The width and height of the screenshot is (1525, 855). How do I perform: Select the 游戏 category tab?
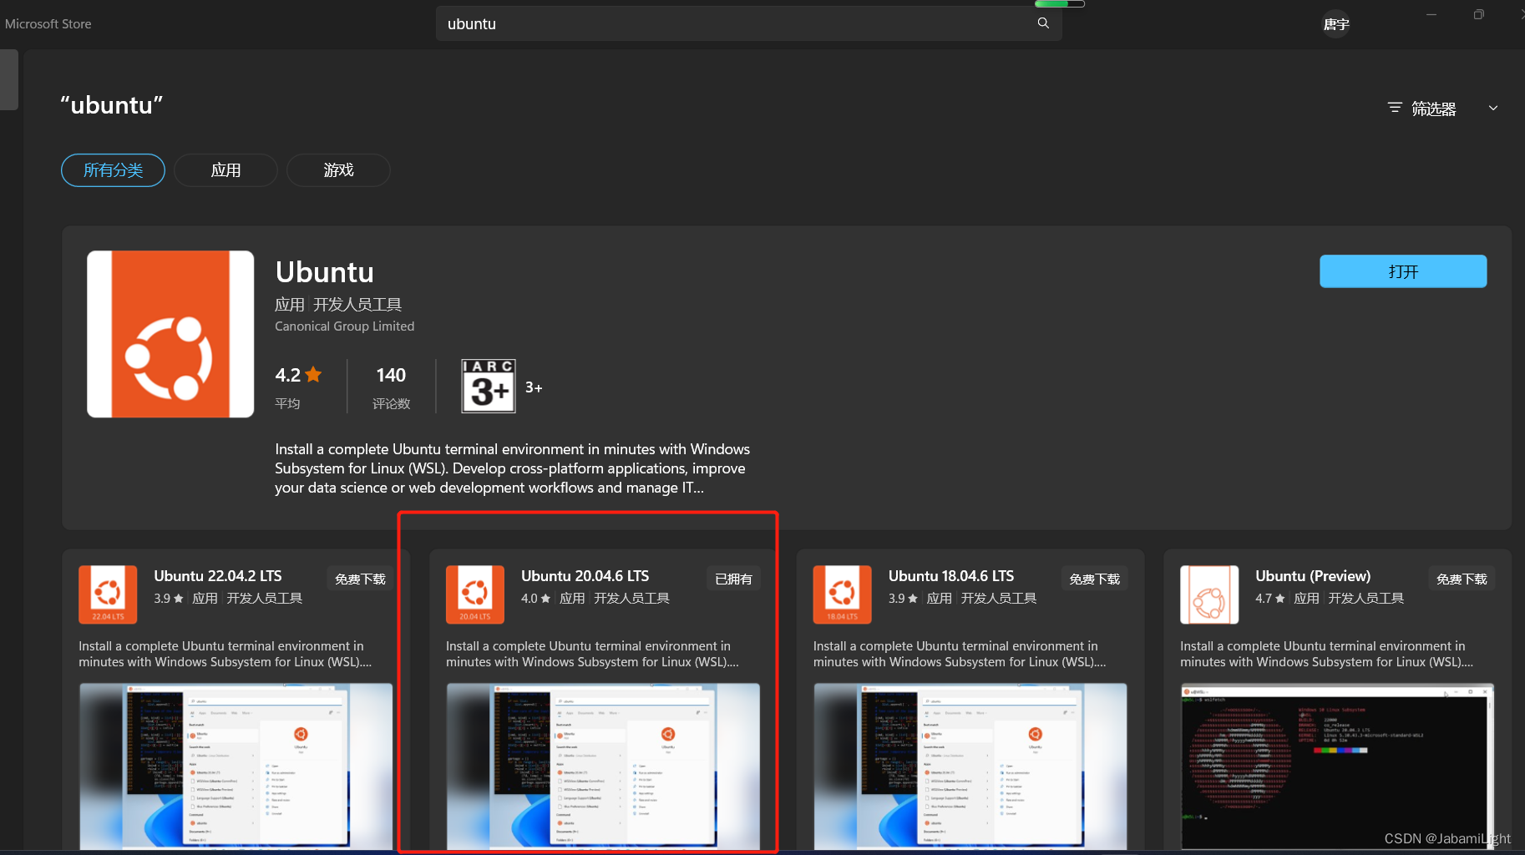(x=338, y=170)
